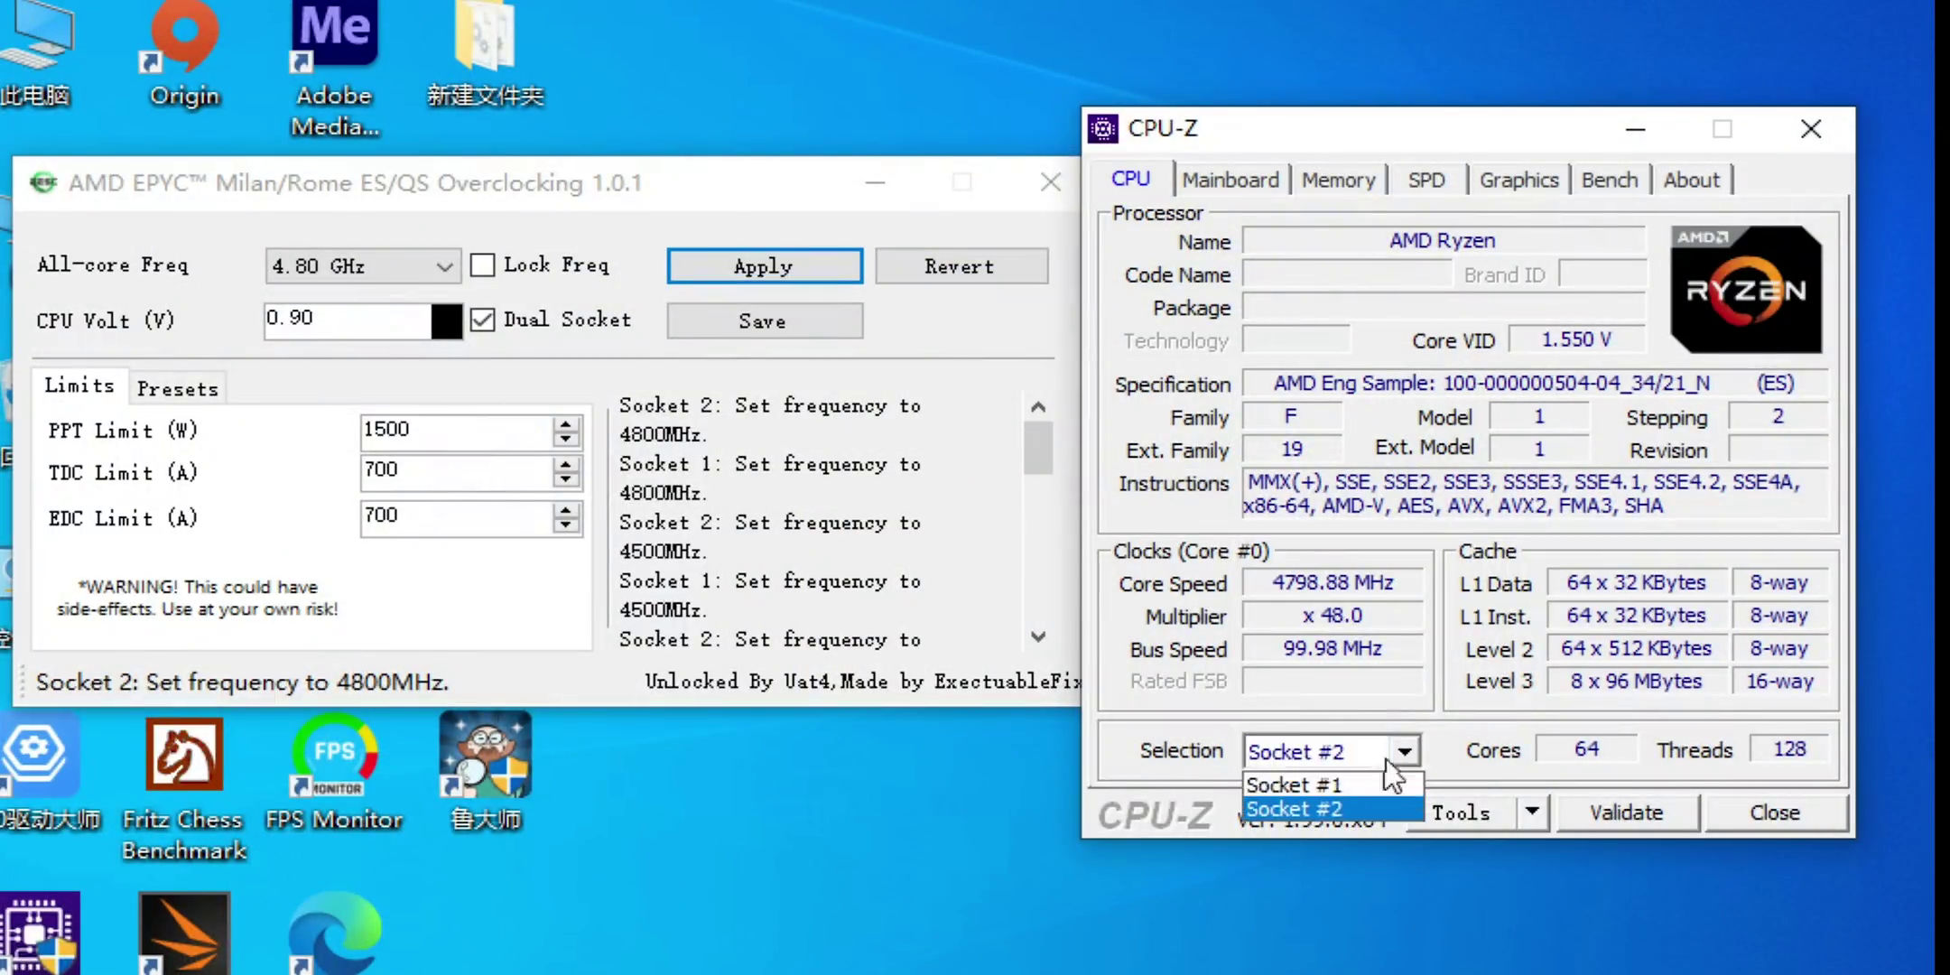Open the Tools dropdown arrow in CPU-Z
This screenshot has width=1950, height=975.
tap(1532, 812)
